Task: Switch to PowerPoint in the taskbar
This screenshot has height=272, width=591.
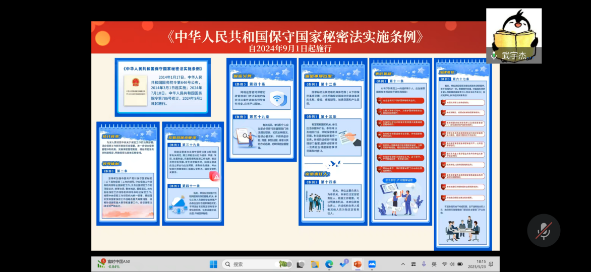Action: [x=358, y=264]
